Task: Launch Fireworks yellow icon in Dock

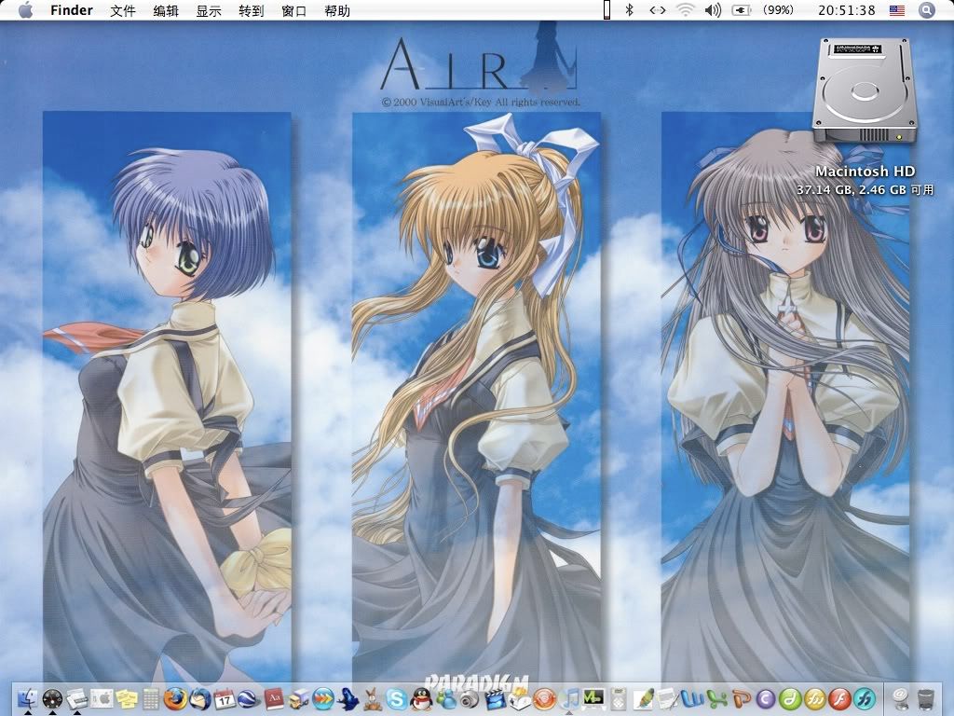Action: tap(814, 698)
